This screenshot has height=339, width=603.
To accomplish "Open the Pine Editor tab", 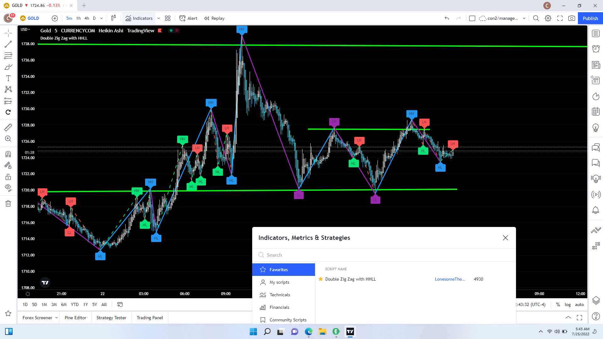I will click(75, 318).
